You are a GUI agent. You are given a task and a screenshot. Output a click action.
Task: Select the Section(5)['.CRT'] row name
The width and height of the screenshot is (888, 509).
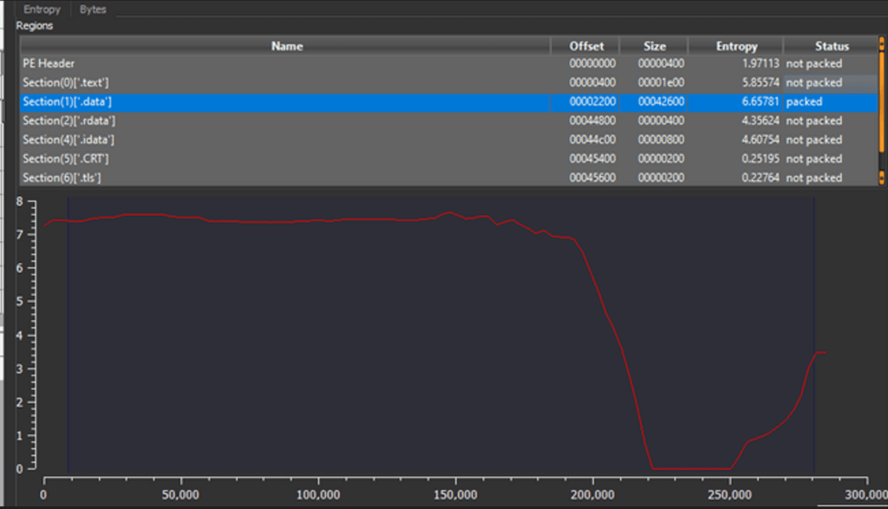point(66,159)
